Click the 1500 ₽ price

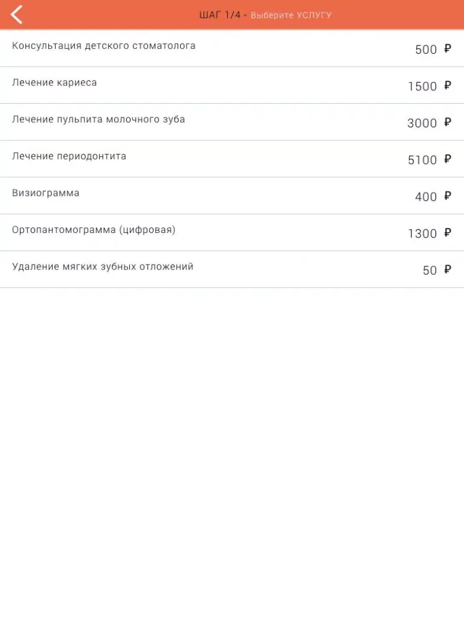[x=429, y=86]
